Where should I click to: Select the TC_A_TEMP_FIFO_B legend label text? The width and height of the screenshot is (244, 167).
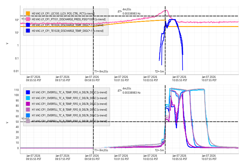pos(69,115)
